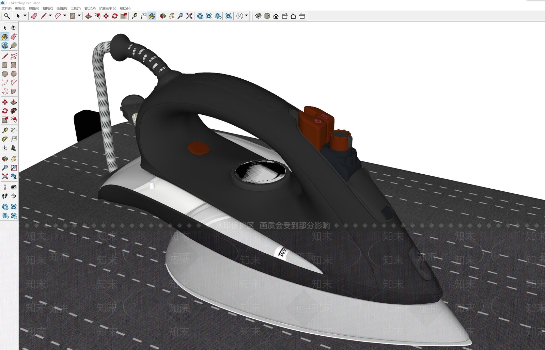
Task: Select the Look Around eye tool
Action: point(14,187)
